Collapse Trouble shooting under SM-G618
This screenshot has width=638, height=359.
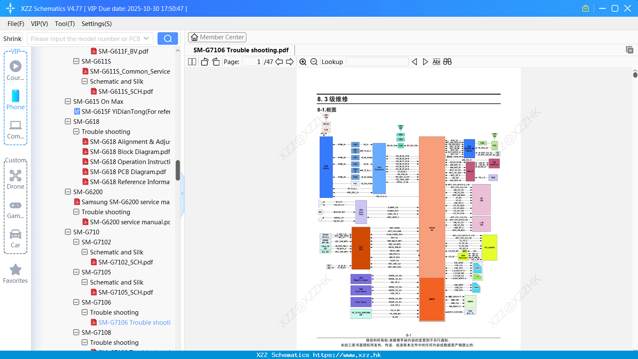pyautogui.click(x=76, y=131)
